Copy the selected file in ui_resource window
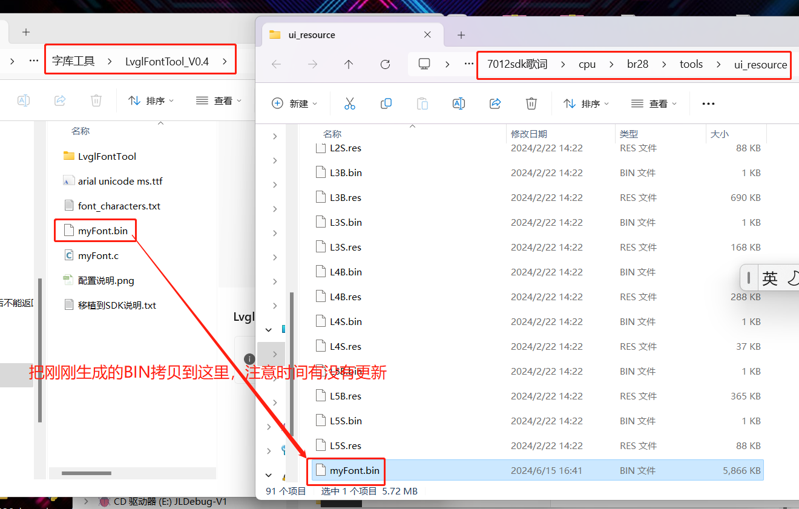Viewport: 799px width, 509px height. [386, 103]
